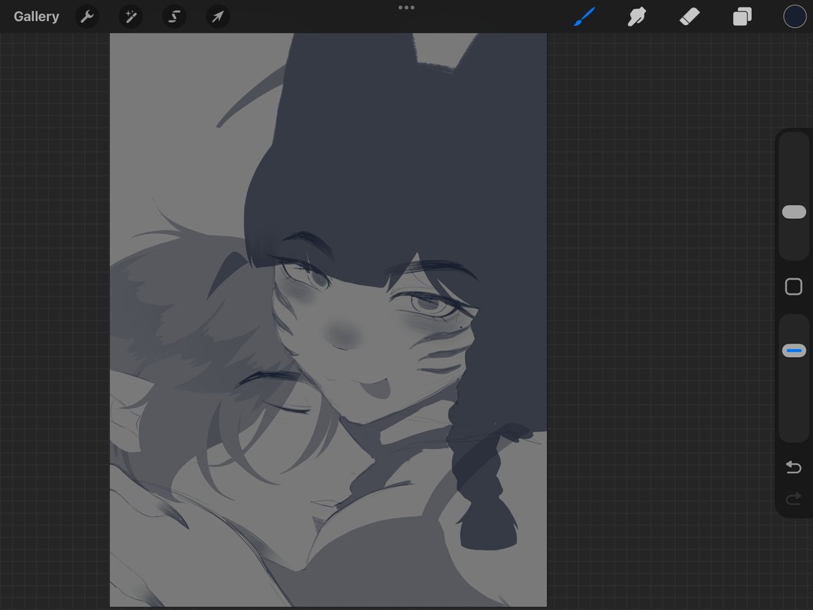Select the Brush tool
Viewport: 813px width, 610px height.
pos(584,16)
